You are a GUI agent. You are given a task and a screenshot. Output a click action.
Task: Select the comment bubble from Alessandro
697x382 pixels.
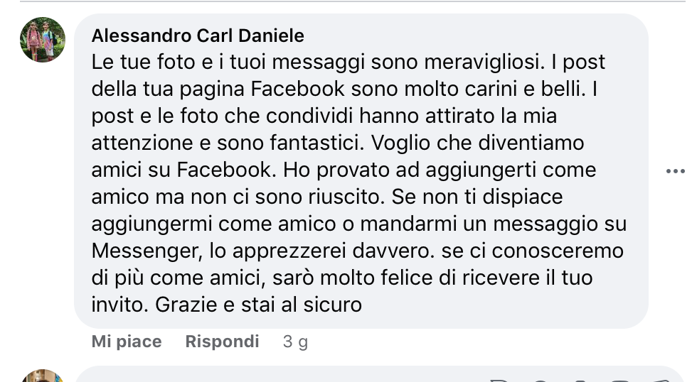361,171
